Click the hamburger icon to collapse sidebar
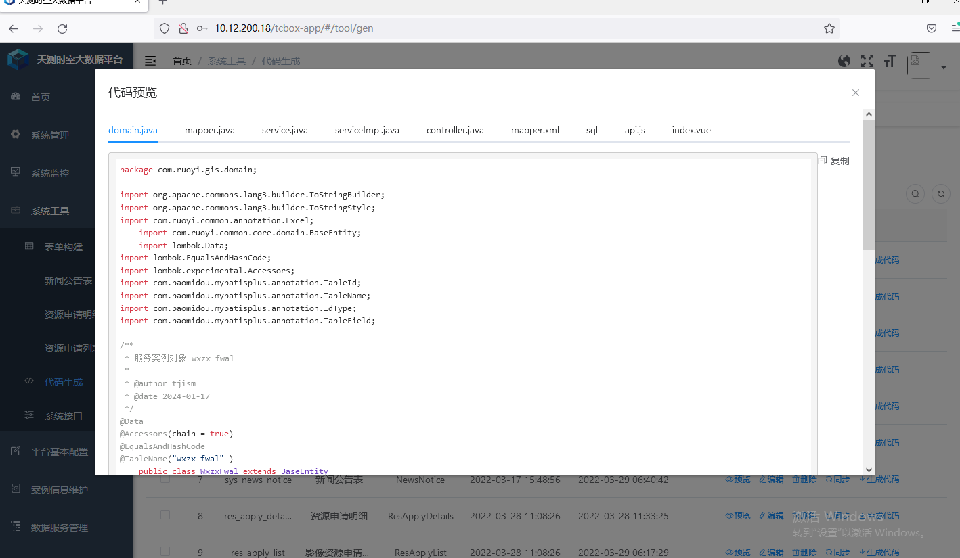This screenshot has width=960, height=558. tap(150, 61)
